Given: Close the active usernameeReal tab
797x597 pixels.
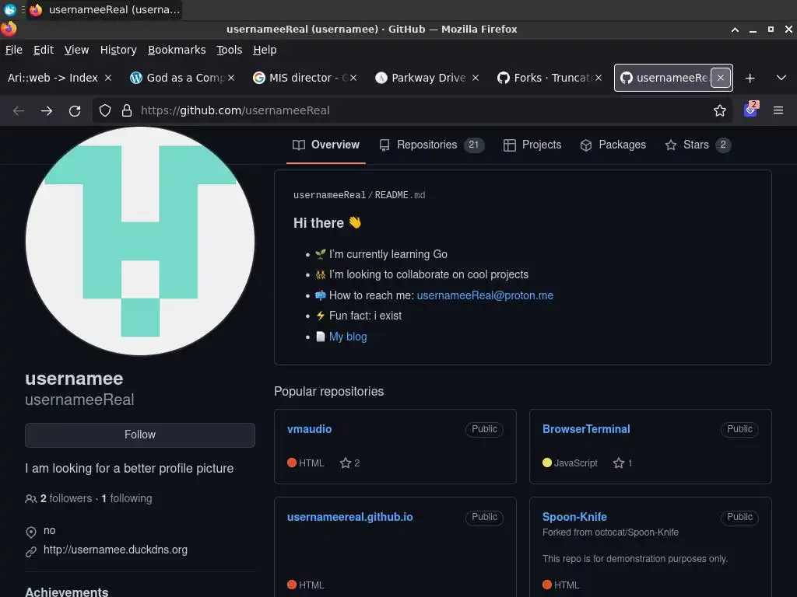Looking at the screenshot, I should (x=720, y=78).
